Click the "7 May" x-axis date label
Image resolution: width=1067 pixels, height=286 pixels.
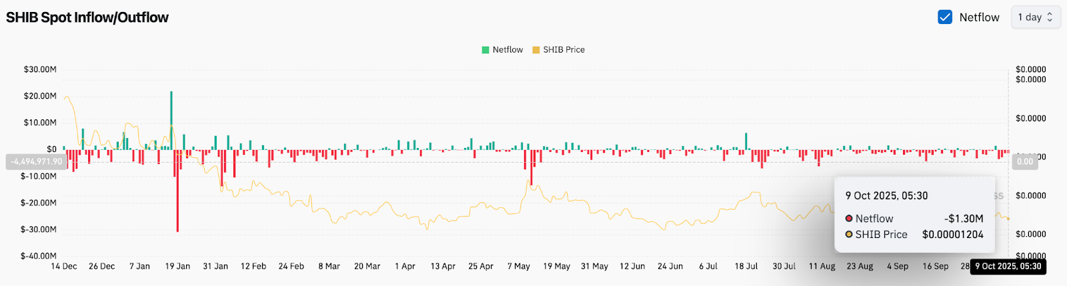point(518,267)
